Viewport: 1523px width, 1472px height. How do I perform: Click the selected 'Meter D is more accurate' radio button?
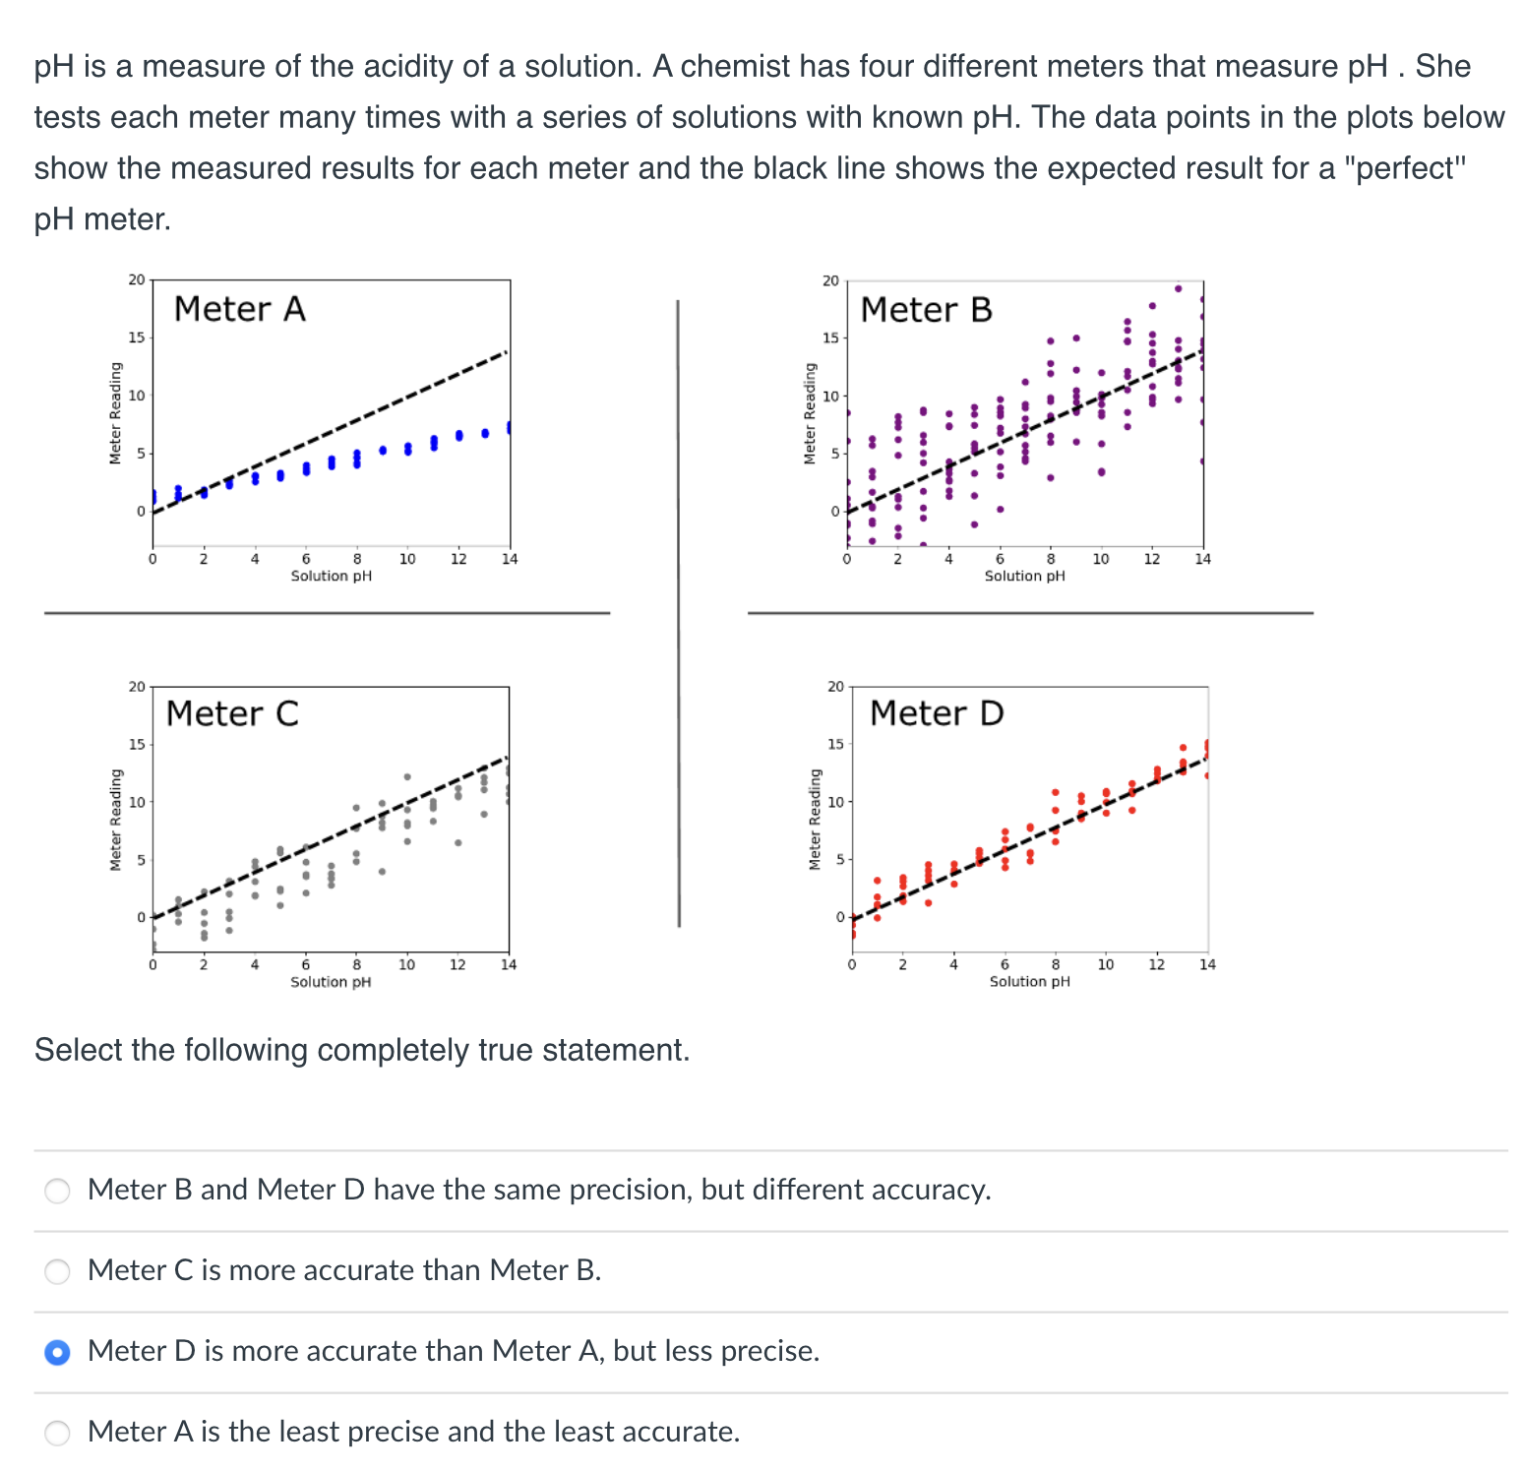click(x=56, y=1352)
